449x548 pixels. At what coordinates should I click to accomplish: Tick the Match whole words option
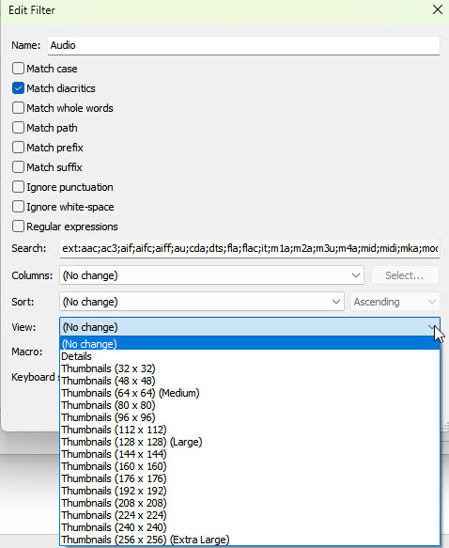pos(18,108)
